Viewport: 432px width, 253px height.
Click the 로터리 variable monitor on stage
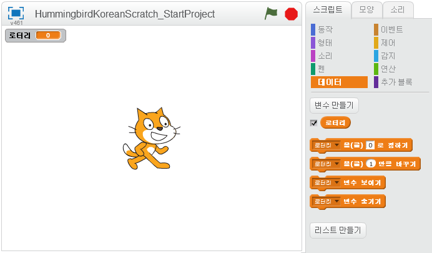(35, 36)
